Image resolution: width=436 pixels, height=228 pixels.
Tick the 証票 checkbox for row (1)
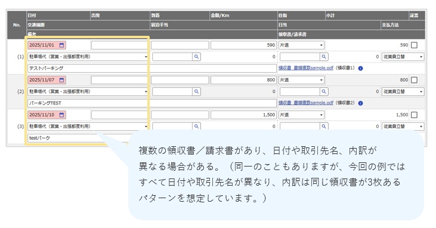(x=414, y=45)
